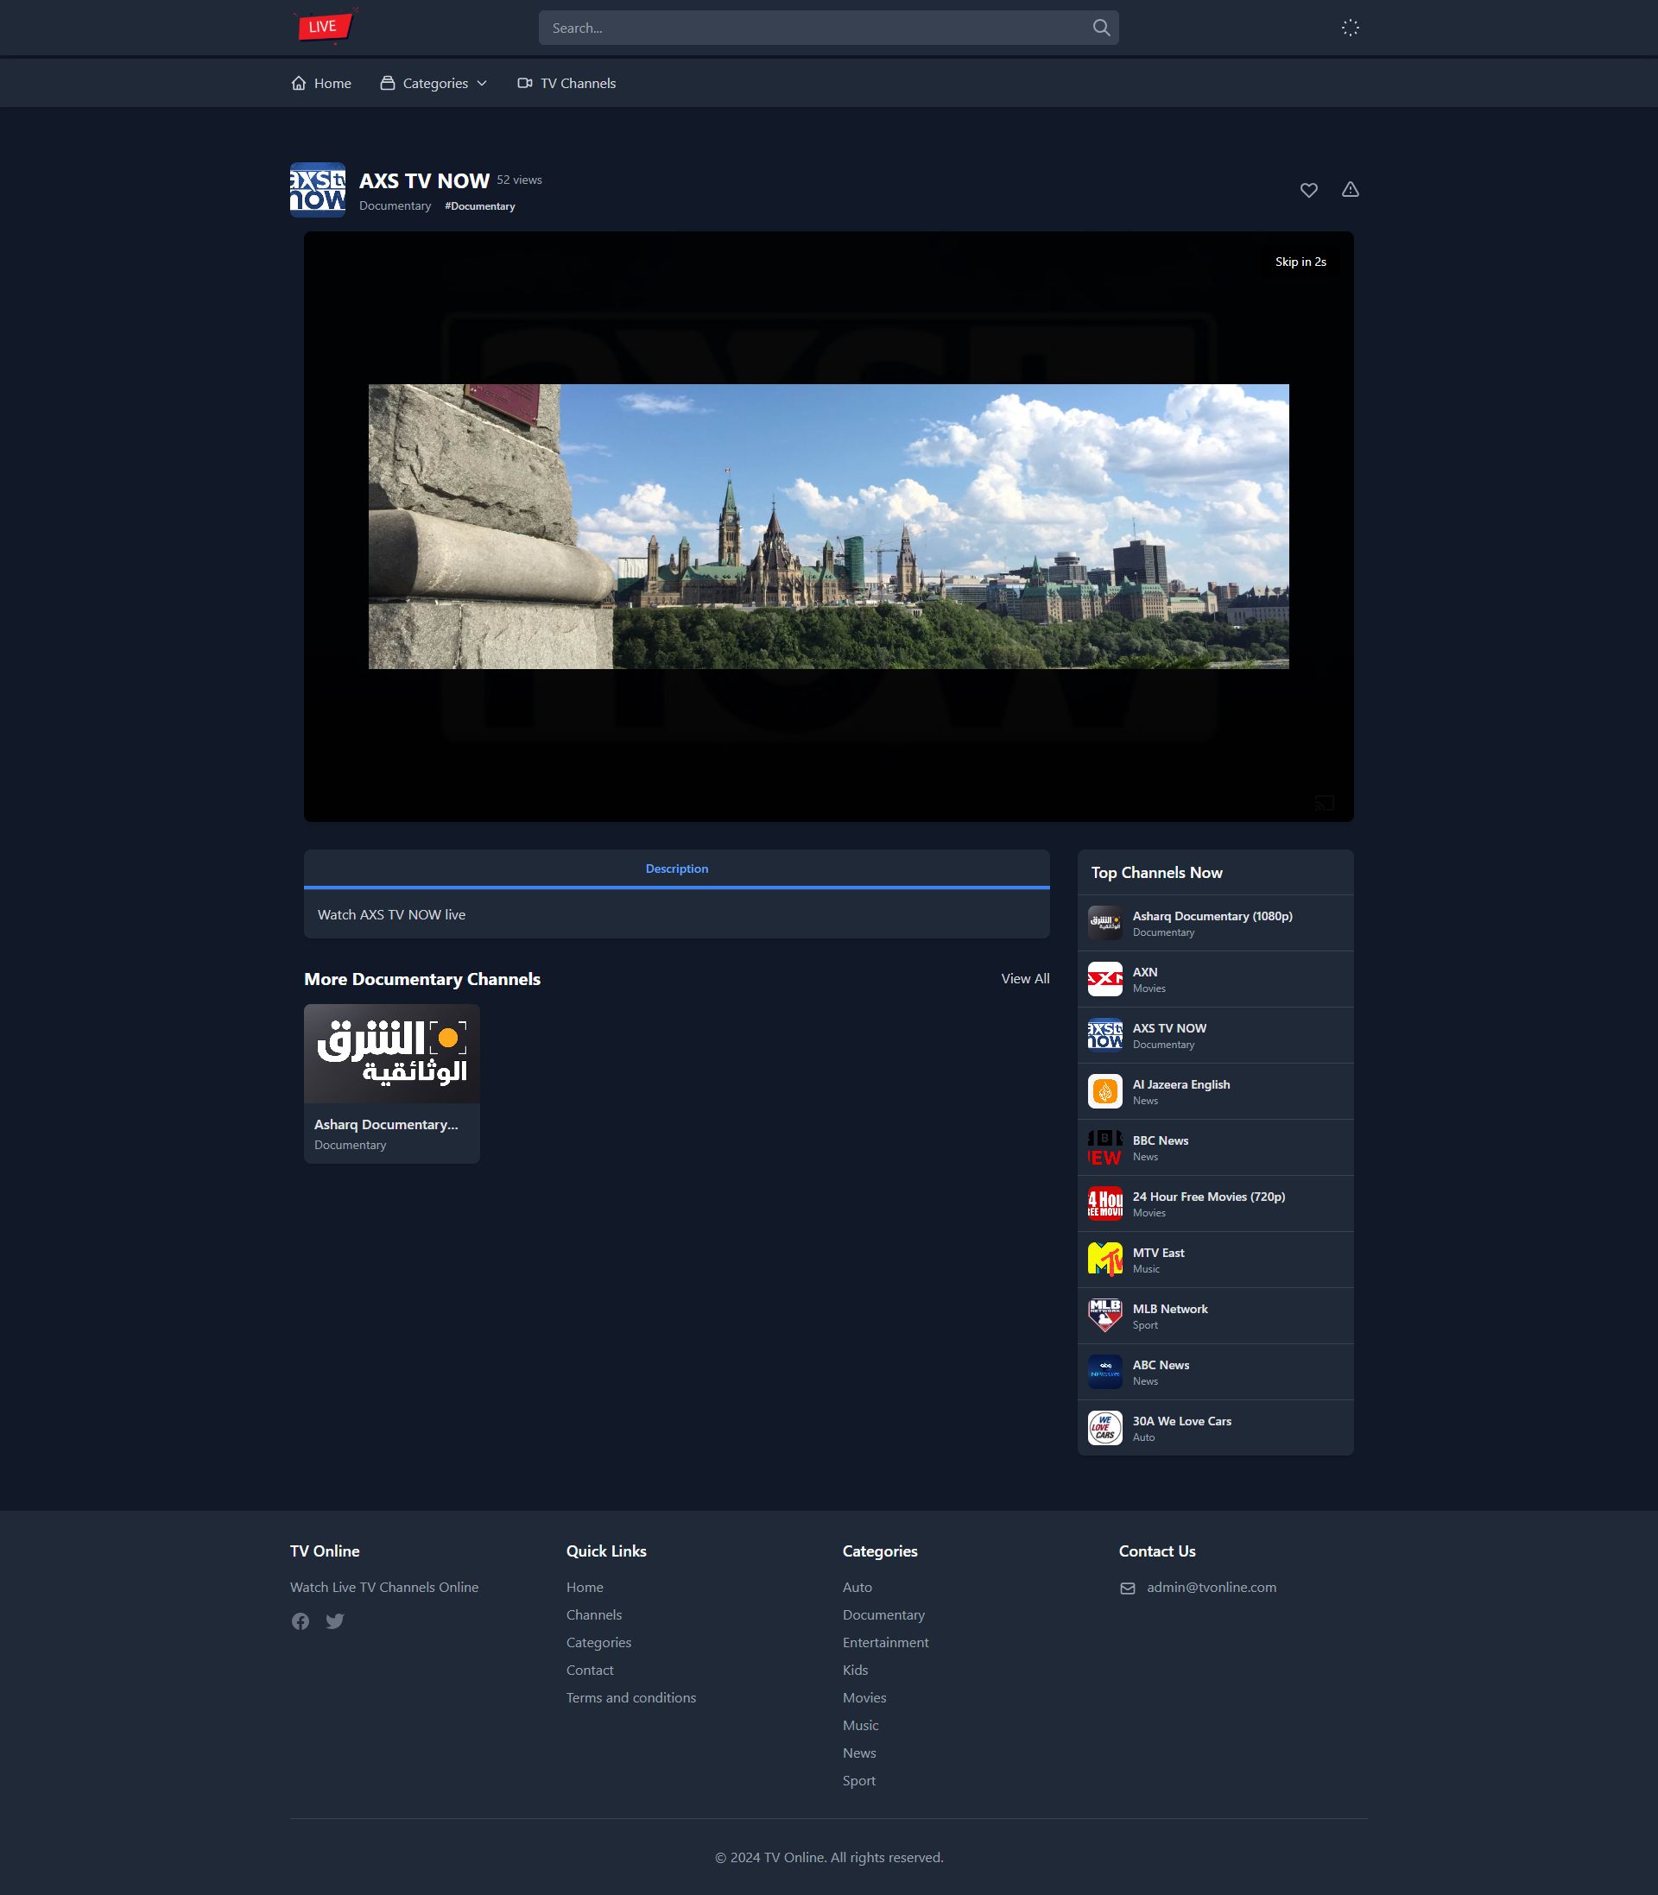1658x1895 pixels.
Task: Click View All documentary channels link
Action: pos(1024,978)
